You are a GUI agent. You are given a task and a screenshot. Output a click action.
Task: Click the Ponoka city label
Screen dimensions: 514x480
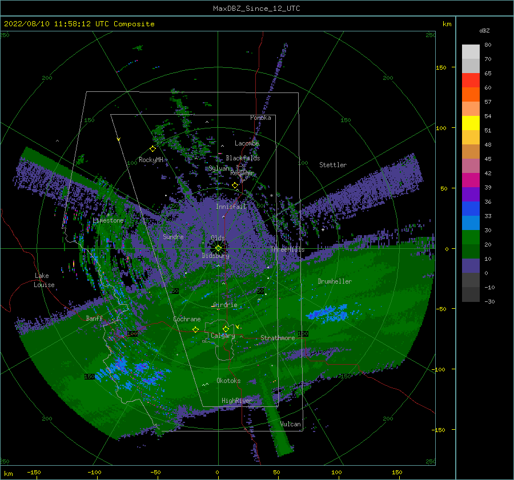click(260, 118)
